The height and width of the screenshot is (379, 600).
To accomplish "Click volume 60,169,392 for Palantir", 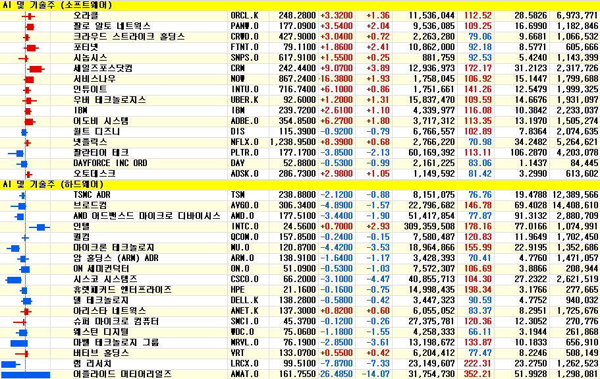I will coord(431,153).
